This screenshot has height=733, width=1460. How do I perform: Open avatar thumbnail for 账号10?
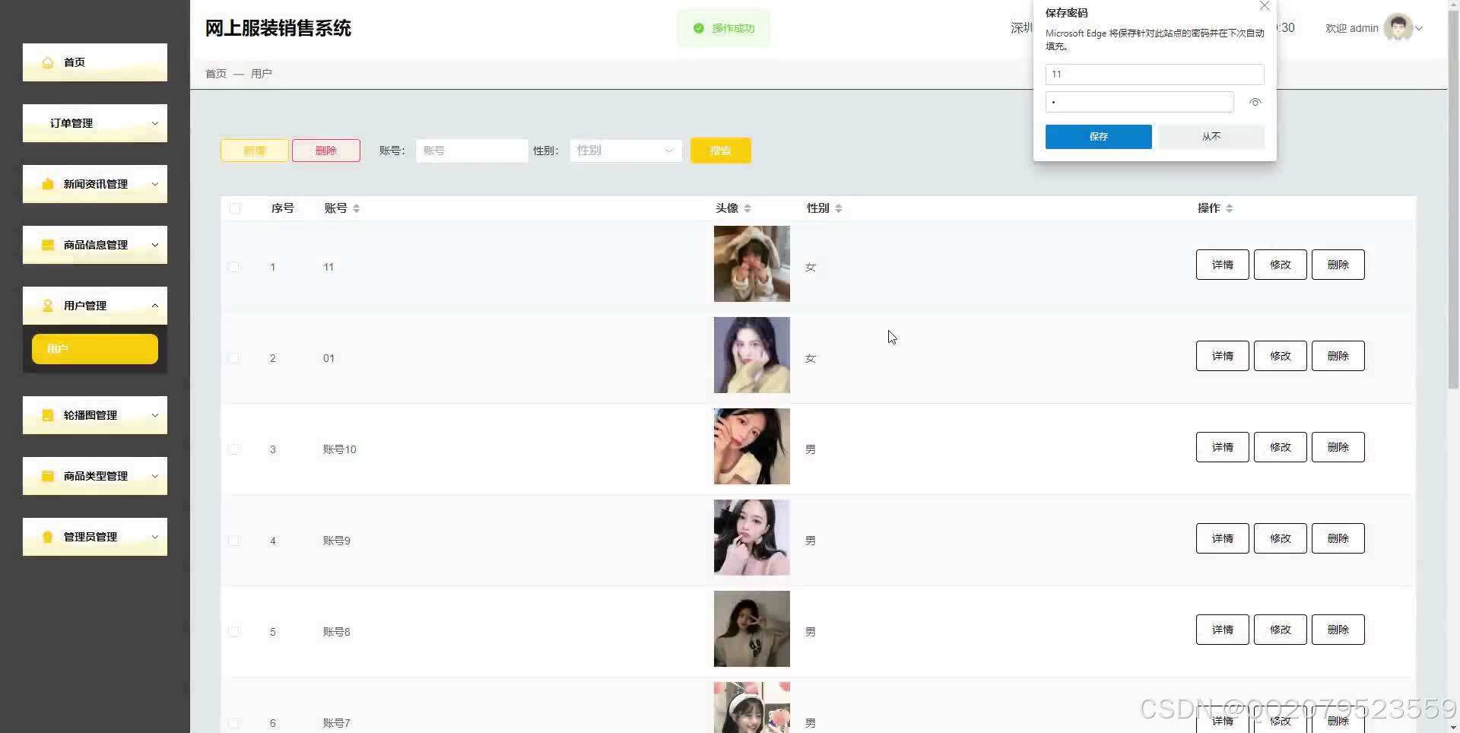point(752,446)
